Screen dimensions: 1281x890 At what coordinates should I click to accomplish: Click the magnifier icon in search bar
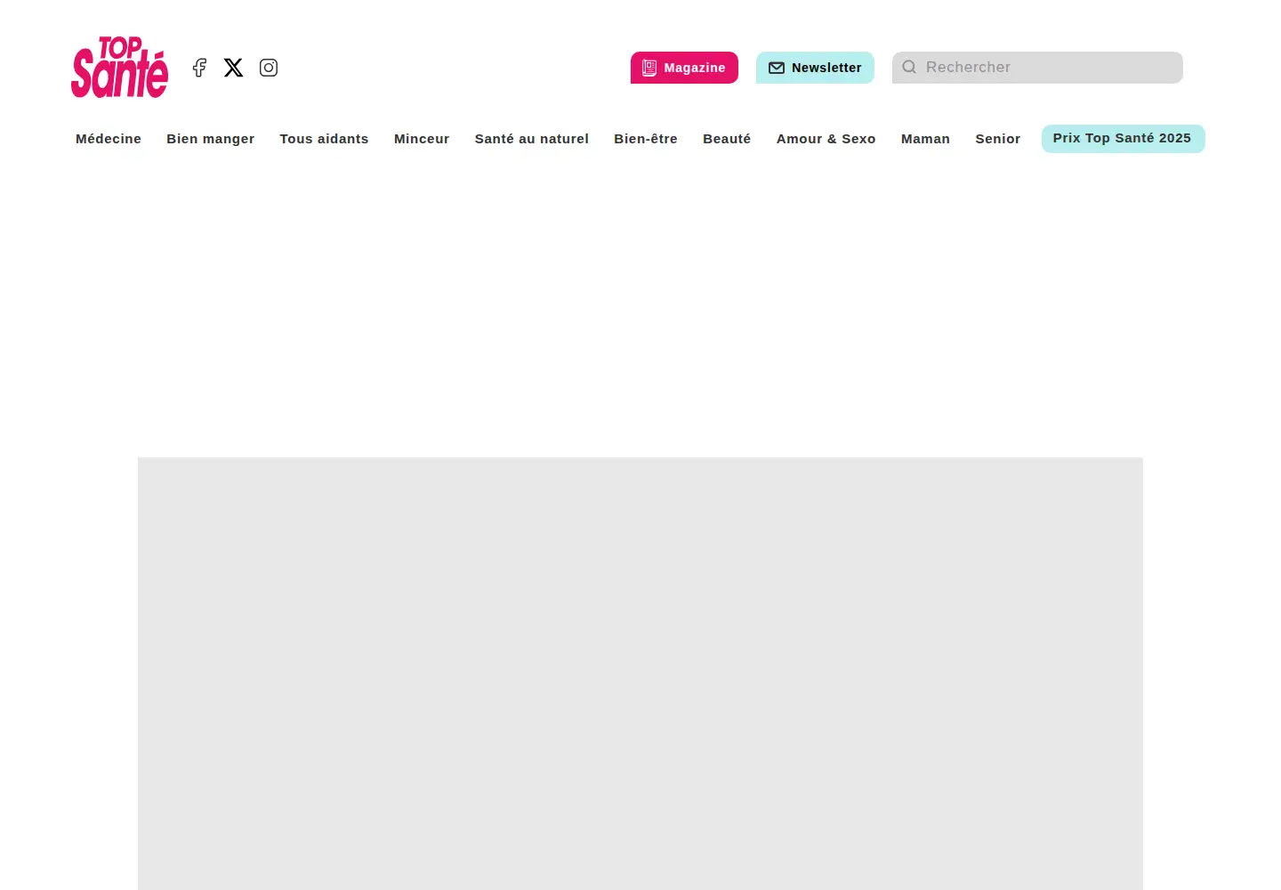(909, 67)
